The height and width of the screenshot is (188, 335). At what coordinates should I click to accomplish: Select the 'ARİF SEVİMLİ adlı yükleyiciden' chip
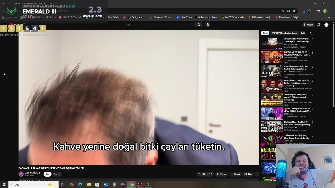tap(284, 33)
